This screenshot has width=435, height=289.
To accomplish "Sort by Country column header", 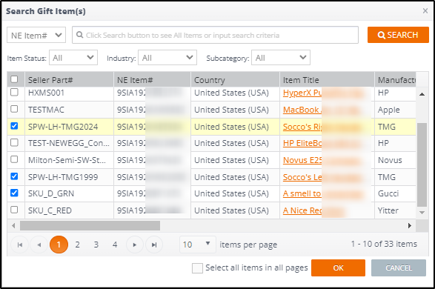I will (x=235, y=80).
